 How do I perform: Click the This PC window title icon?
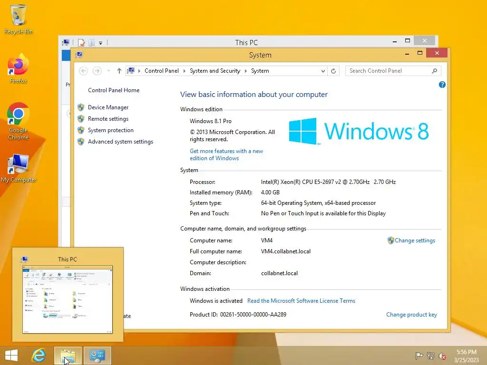pyautogui.click(x=66, y=42)
